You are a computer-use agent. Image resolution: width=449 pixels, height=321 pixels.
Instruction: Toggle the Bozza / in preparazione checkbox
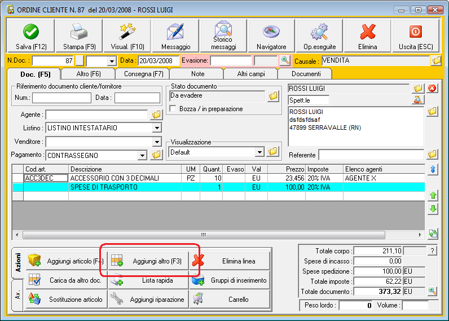coord(173,109)
